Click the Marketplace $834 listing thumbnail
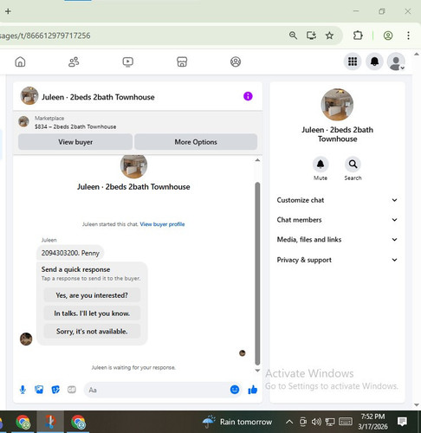Image resolution: width=421 pixels, height=433 pixels. click(x=23, y=121)
